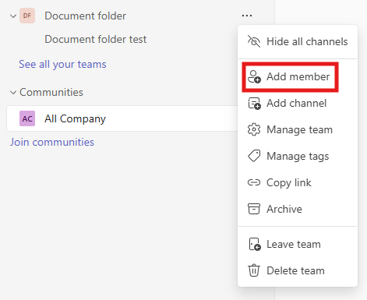The image size is (367, 300).
Task: Click the Leave team exit icon
Action: click(254, 245)
